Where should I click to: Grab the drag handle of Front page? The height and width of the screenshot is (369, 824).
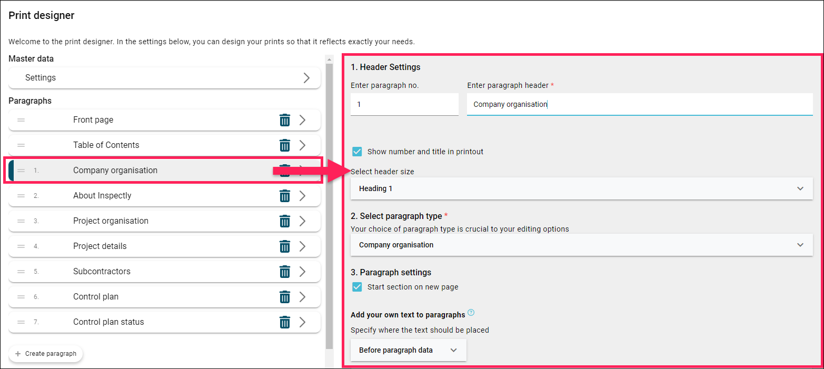click(x=21, y=120)
